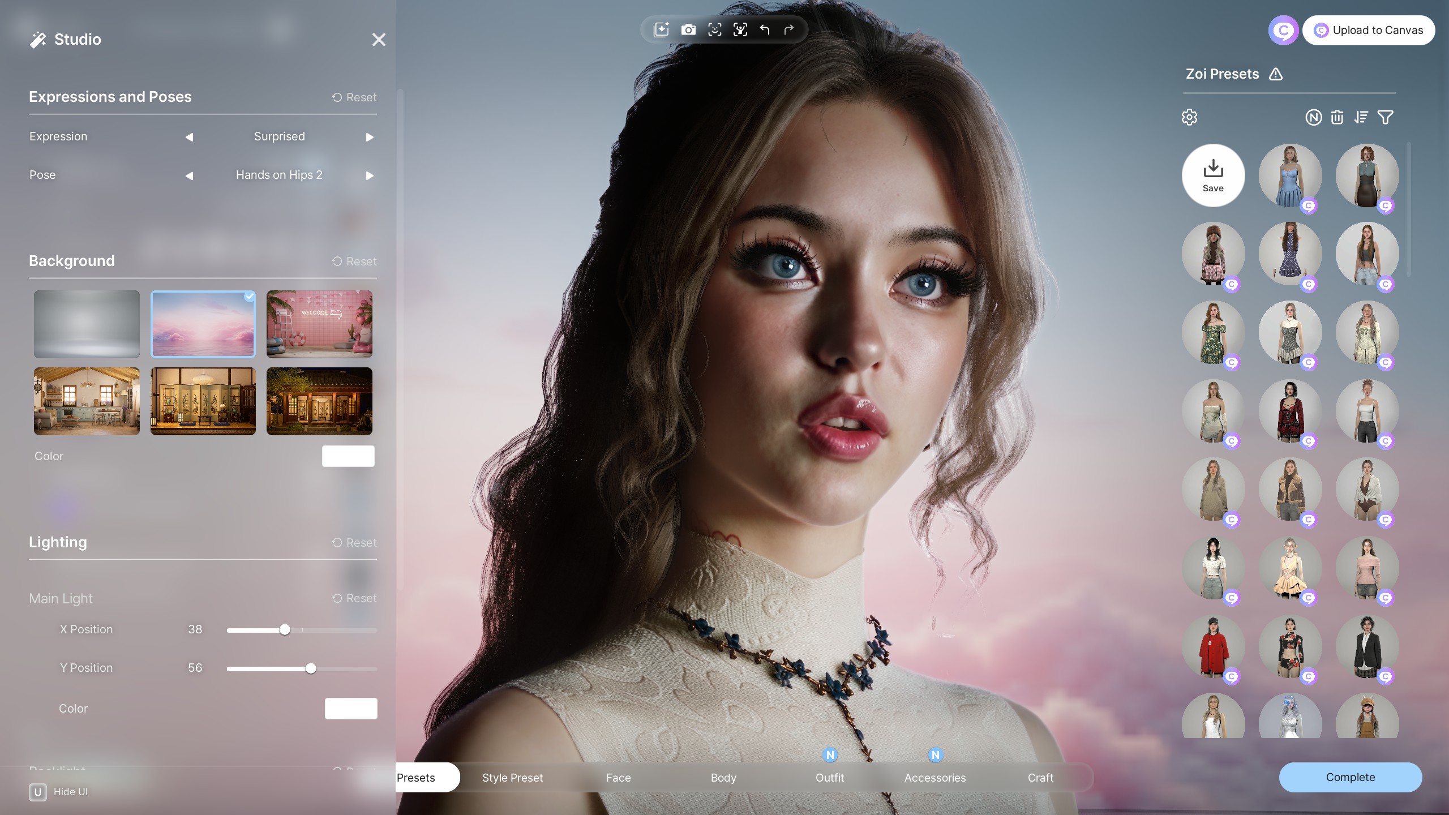
Task: Undo the last change
Action: 765,29
